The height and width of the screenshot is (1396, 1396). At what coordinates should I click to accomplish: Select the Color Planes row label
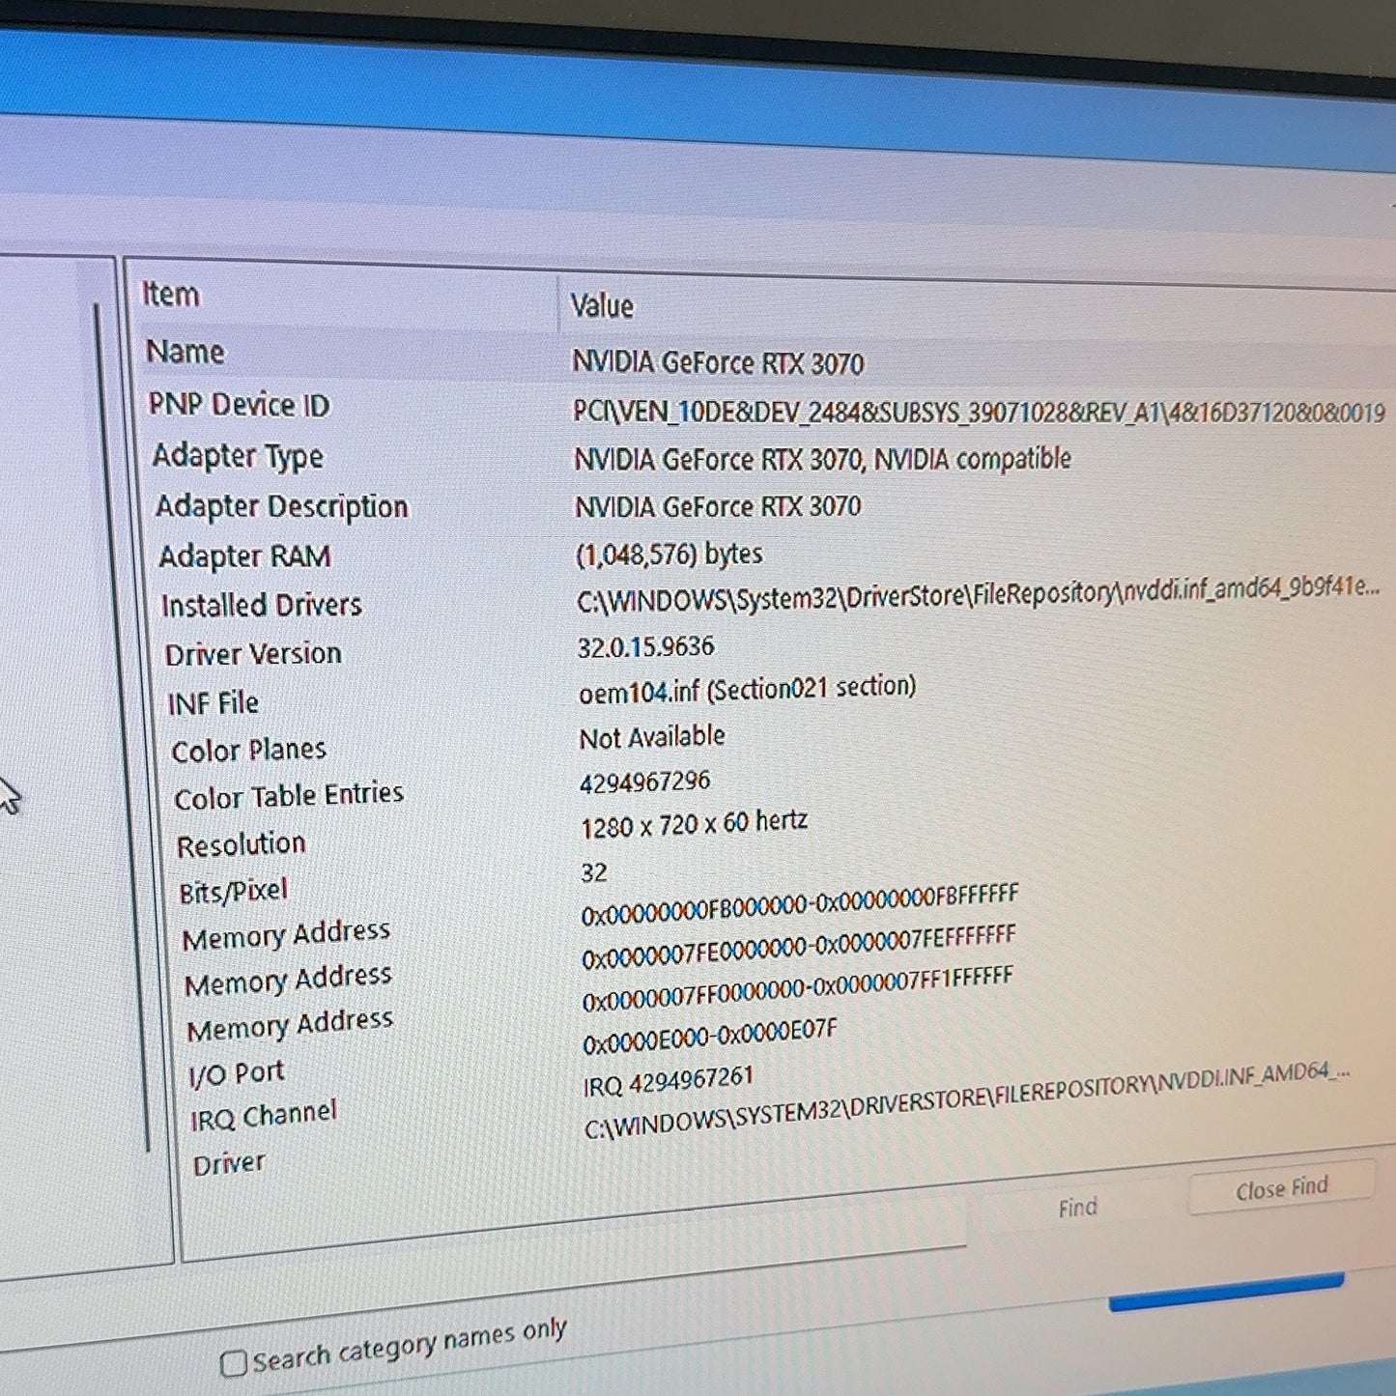[x=249, y=750]
